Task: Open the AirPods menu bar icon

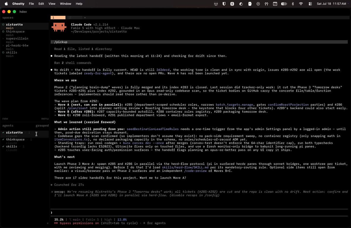Action: pyautogui.click(x=266, y=4)
